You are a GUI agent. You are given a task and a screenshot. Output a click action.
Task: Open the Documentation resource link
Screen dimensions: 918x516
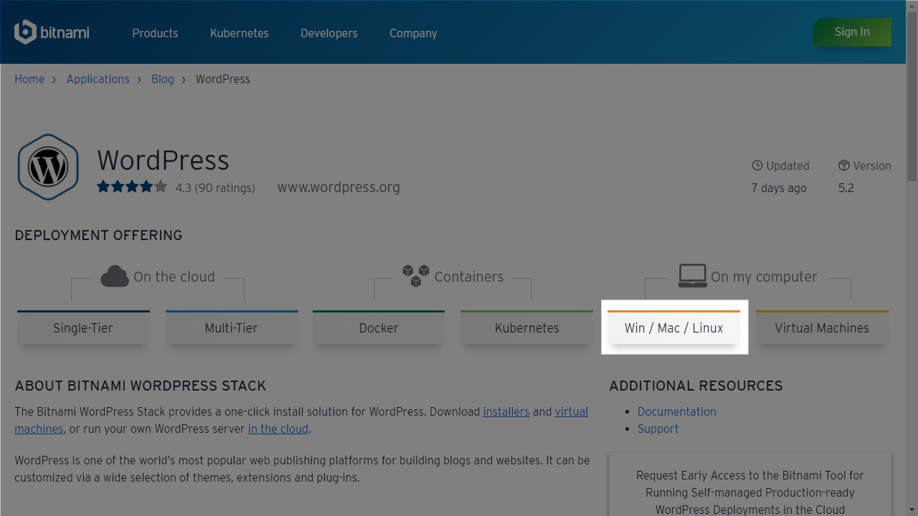click(x=677, y=411)
